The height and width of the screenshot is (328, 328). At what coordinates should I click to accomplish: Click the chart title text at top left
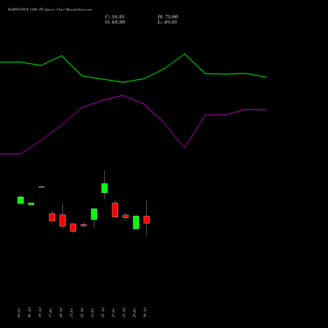[x=50, y=10]
